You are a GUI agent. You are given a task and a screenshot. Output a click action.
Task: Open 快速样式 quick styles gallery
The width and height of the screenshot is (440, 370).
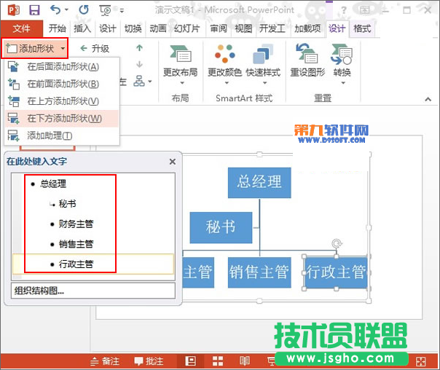click(x=263, y=65)
